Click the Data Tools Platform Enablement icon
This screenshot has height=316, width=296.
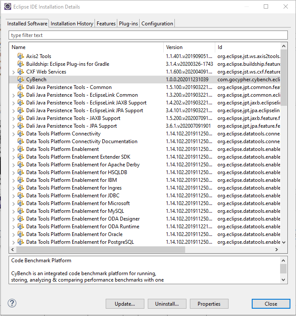coord(21,149)
